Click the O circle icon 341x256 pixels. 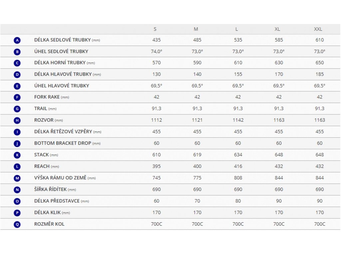[17, 201]
